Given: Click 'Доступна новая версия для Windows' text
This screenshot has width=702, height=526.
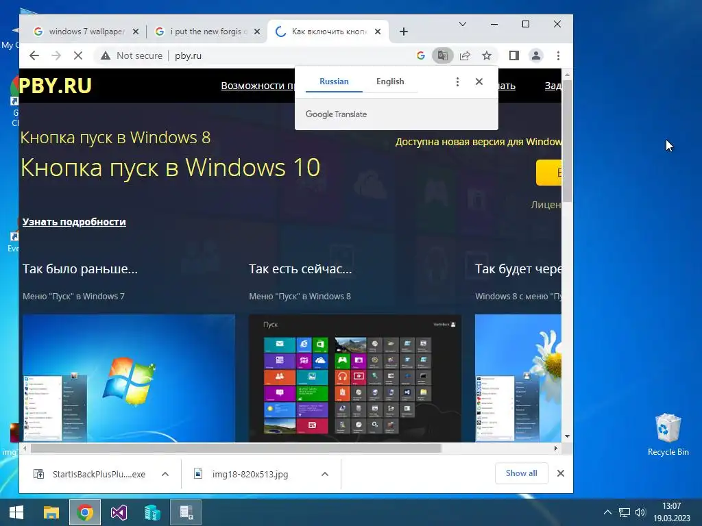Looking at the screenshot, I should tap(478, 142).
